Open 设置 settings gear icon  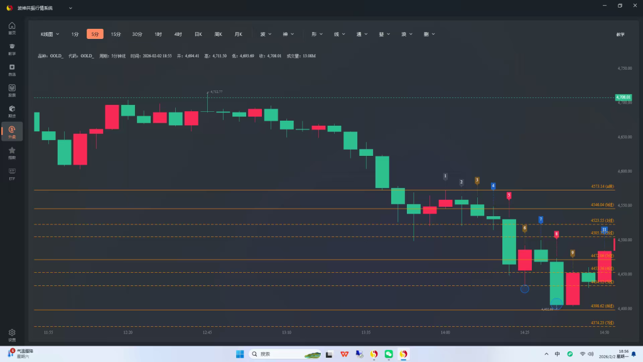pyautogui.click(x=12, y=334)
